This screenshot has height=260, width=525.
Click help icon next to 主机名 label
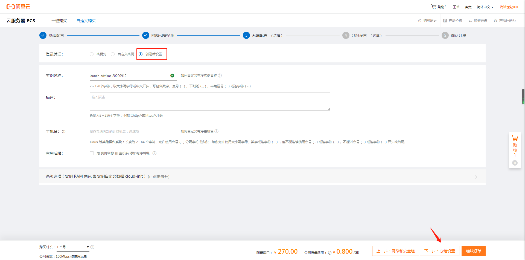(64, 132)
